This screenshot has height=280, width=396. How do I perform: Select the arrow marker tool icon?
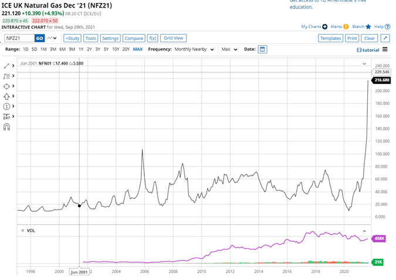6,96
